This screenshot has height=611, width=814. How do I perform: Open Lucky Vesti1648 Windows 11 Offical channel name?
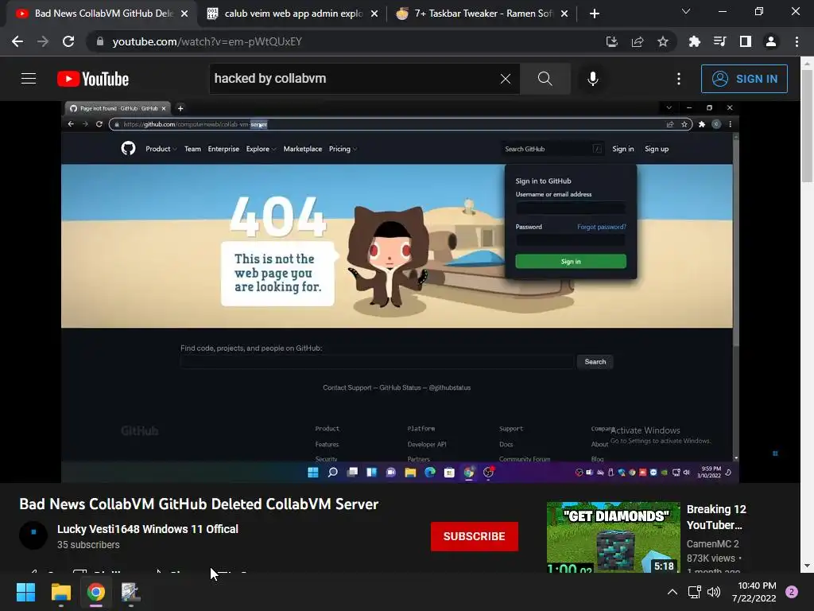147,529
